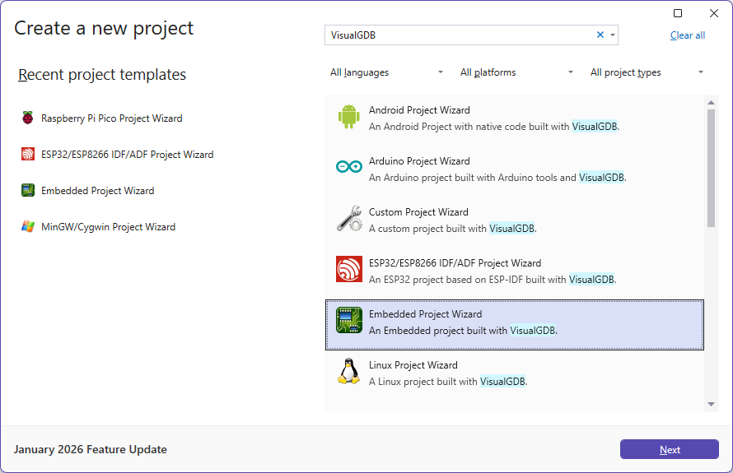This screenshot has width=733, height=473.
Task: Click the Android robot icon
Action: click(x=349, y=118)
